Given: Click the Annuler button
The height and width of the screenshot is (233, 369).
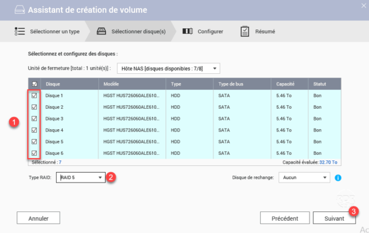Looking at the screenshot, I should pos(38,218).
